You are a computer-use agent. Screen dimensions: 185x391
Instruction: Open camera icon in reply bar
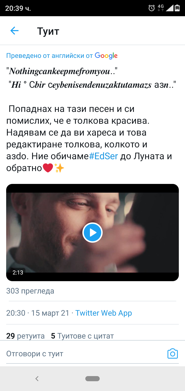click(173, 354)
